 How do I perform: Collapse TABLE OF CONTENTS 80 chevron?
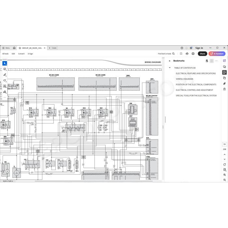[x=170, y=68]
